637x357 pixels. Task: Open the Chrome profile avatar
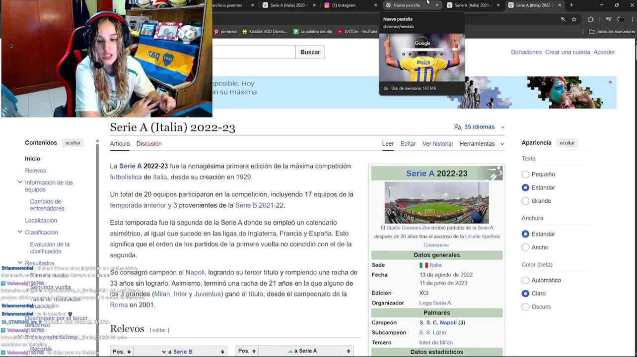click(x=621, y=19)
